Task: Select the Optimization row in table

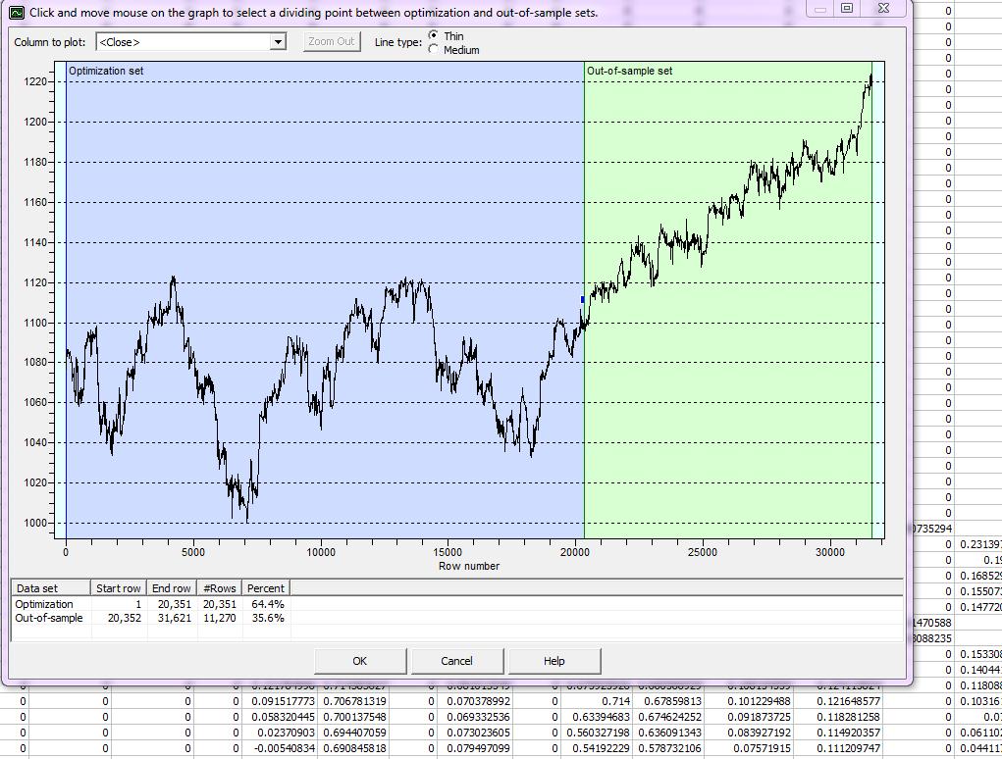Action: 150,604
